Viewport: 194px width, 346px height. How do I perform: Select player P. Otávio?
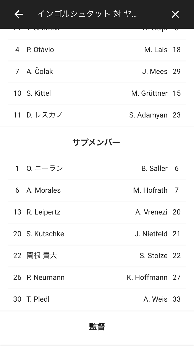coord(40,50)
